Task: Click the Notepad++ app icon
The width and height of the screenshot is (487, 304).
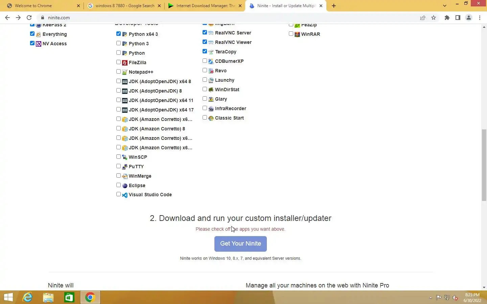Action: 125,72
